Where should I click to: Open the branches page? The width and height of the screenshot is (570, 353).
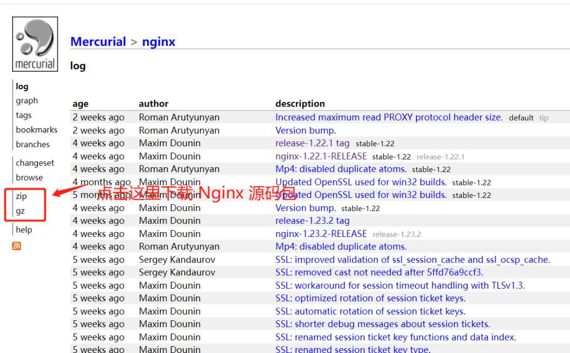click(32, 144)
